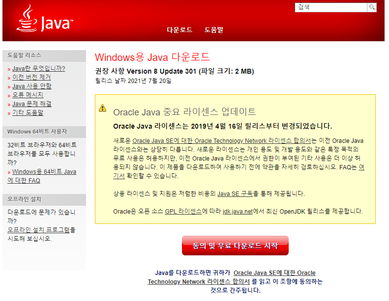The width and height of the screenshot is (389, 301).
Task: Open the '이전 버전 제거' sidebar link
Action: point(31,77)
